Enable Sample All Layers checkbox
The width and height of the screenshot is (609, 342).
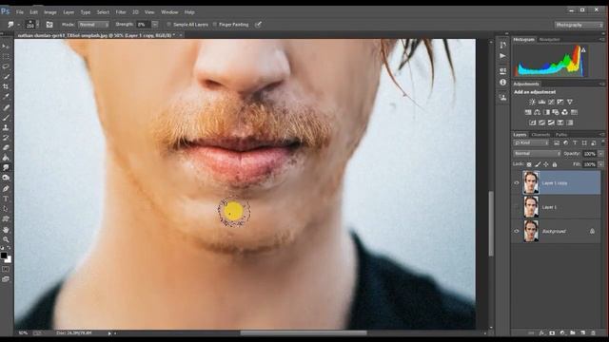coord(169,25)
